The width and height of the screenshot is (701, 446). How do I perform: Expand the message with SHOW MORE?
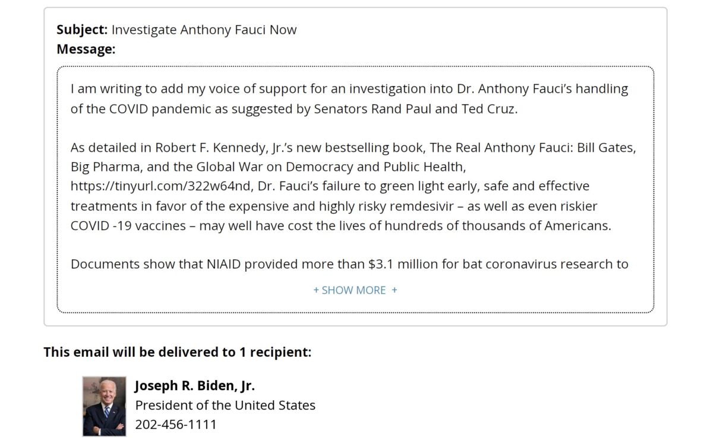click(x=355, y=290)
